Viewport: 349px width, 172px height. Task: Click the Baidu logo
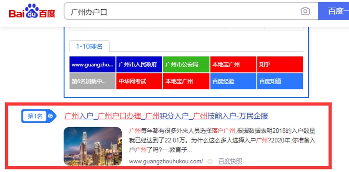click(x=32, y=11)
